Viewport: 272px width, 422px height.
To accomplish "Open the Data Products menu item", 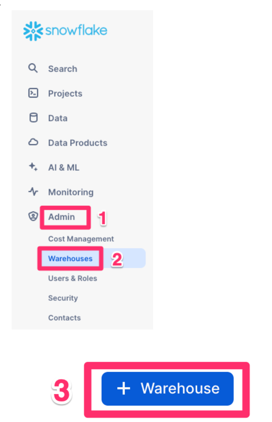I will point(77,143).
